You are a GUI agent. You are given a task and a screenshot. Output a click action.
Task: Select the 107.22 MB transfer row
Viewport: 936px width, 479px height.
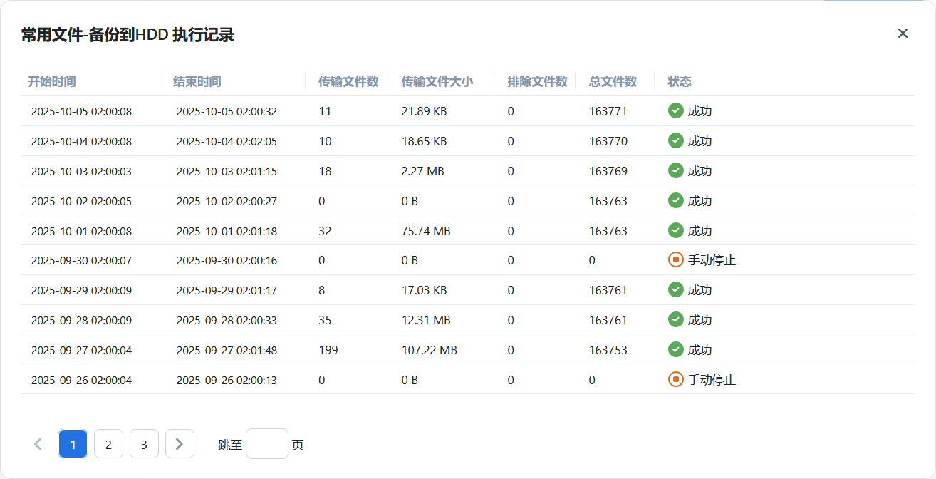click(429, 350)
